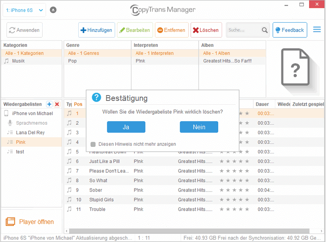Cancel deletion with Nein button

[x=199, y=127]
